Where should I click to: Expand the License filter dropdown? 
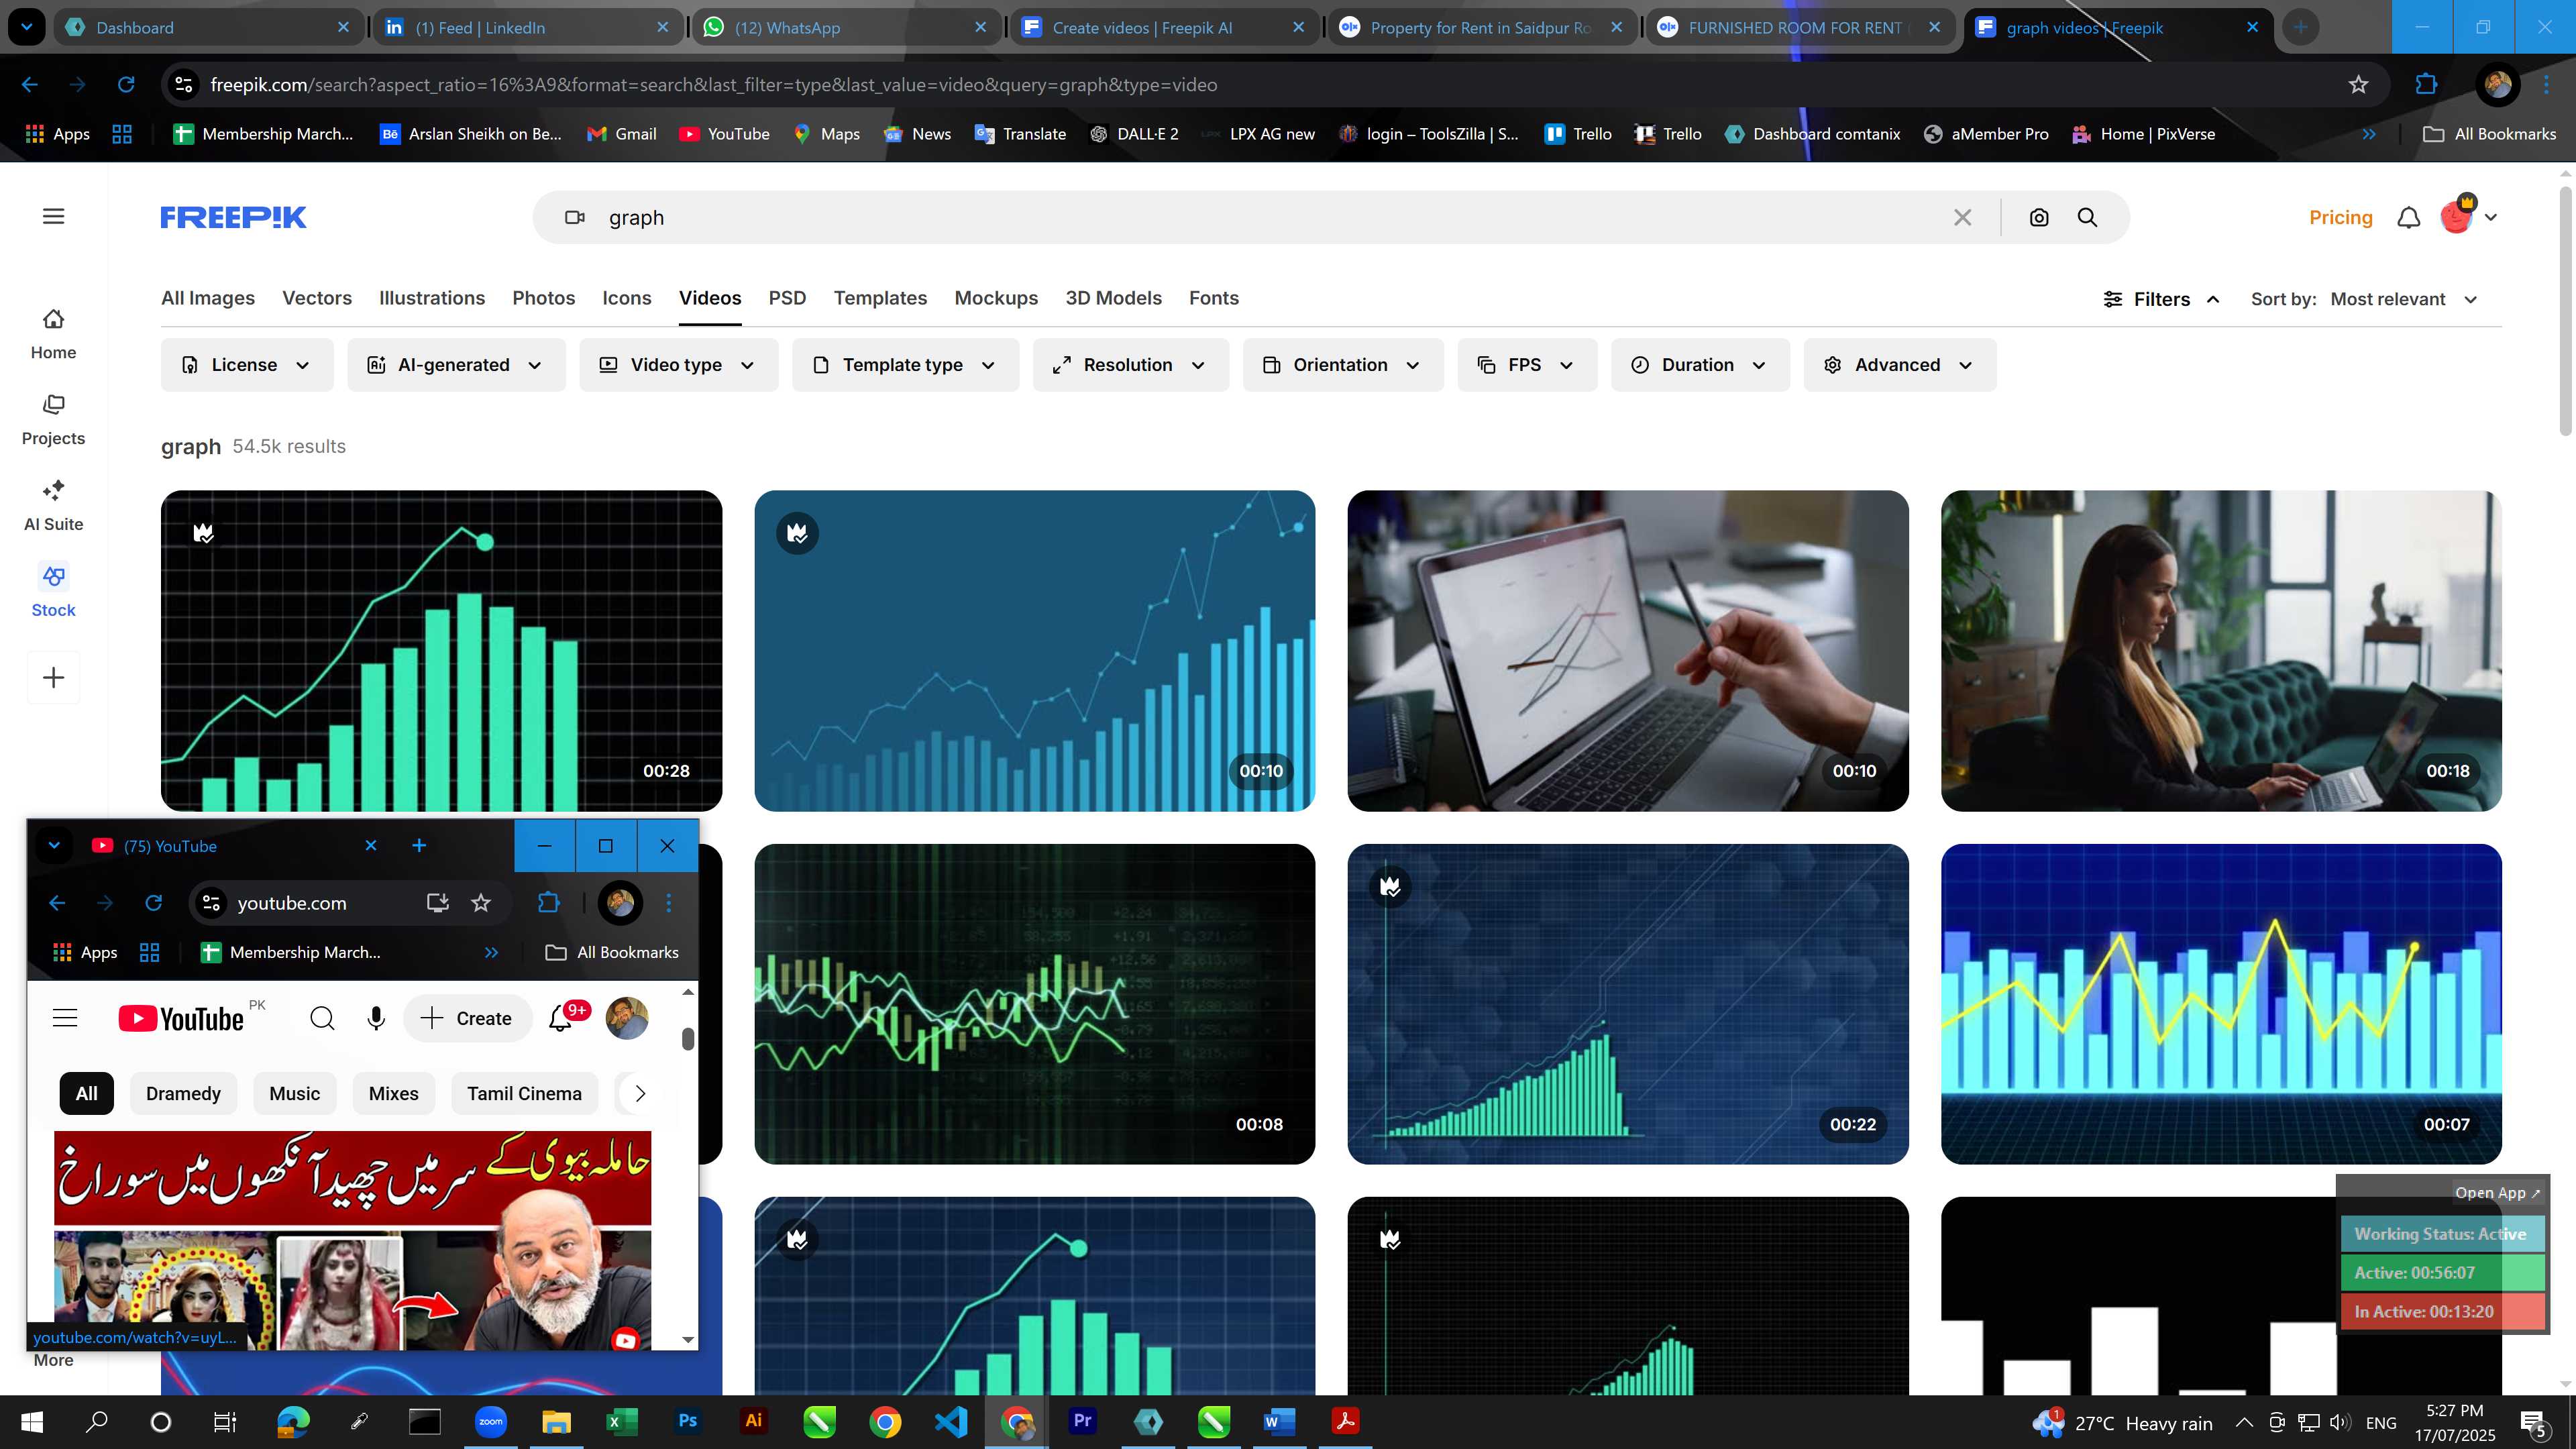247,365
